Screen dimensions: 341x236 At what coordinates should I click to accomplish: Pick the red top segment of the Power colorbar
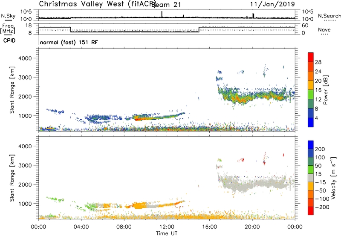click(311, 57)
